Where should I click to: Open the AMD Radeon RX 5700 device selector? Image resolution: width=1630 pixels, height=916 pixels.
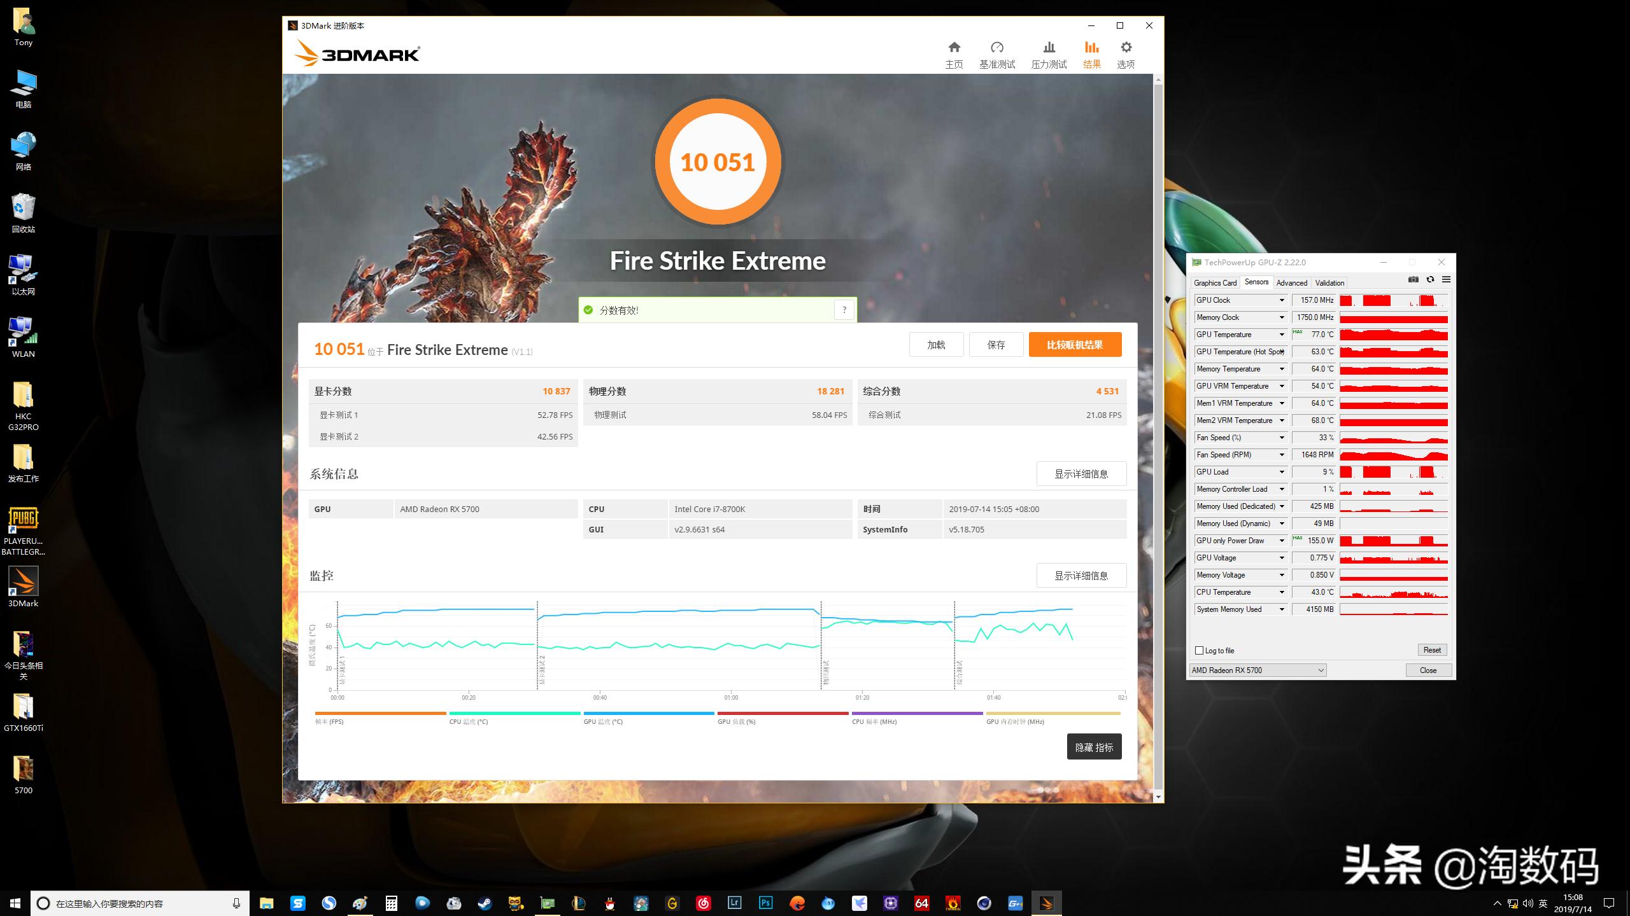1258,670
